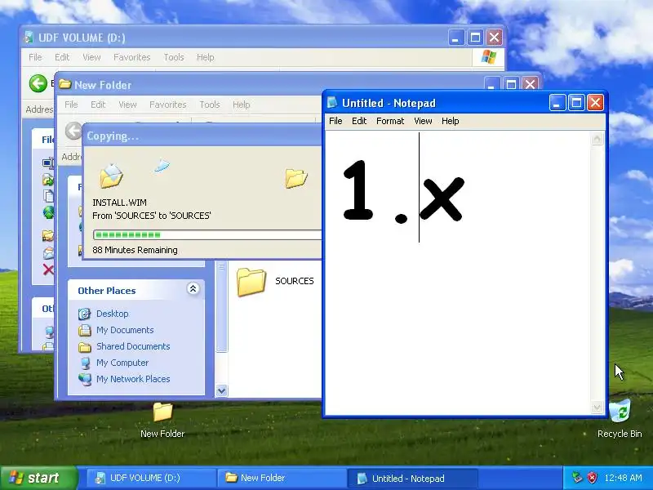Select the SOURCES folder name label
The width and height of the screenshot is (653, 490).
tap(294, 281)
